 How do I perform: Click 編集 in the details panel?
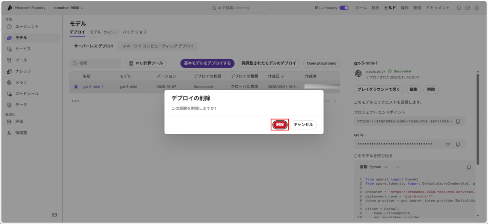pyautogui.click(x=413, y=89)
